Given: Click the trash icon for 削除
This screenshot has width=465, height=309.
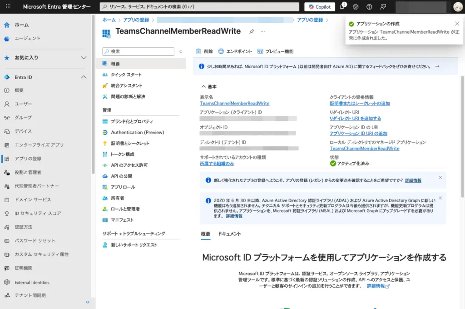Looking at the screenshot, I should tap(198, 51).
